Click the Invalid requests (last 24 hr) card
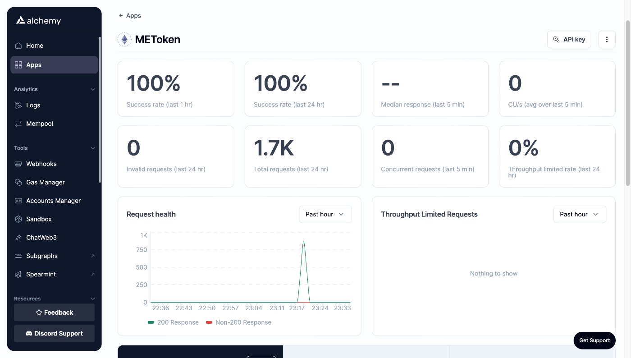631x358 pixels. tap(176, 156)
